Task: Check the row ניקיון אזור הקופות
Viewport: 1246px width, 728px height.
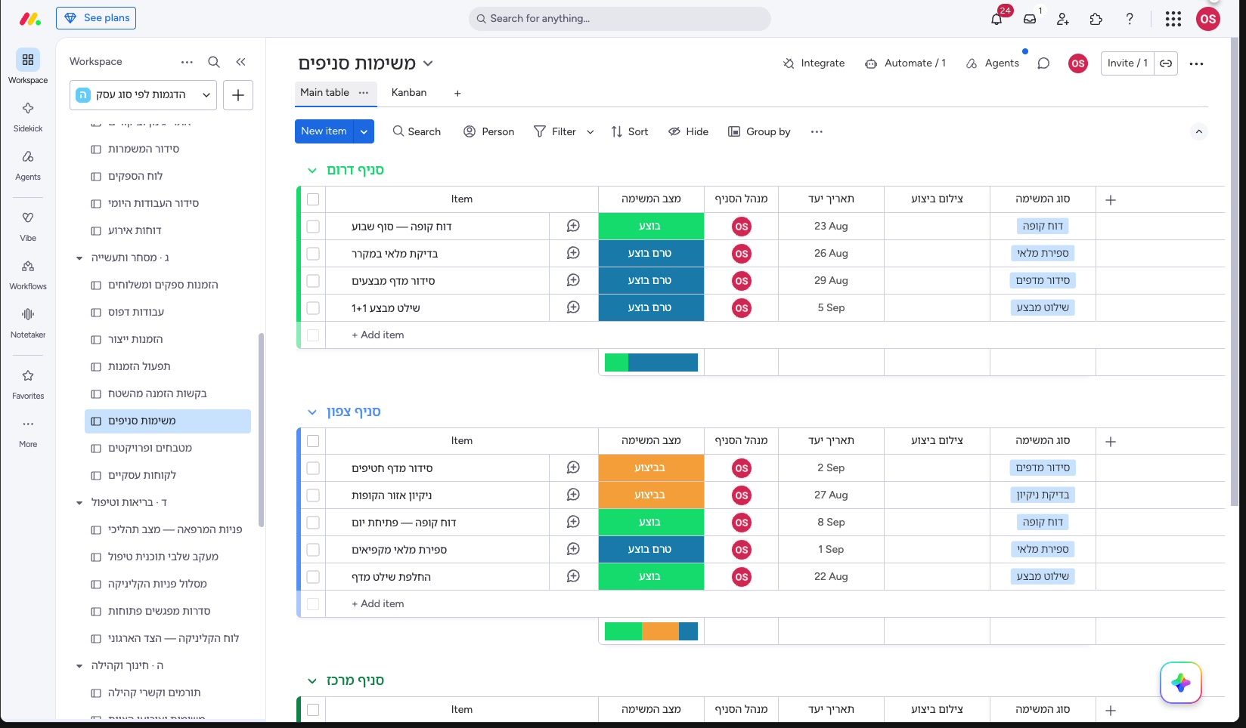Action: pyautogui.click(x=313, y=495)
